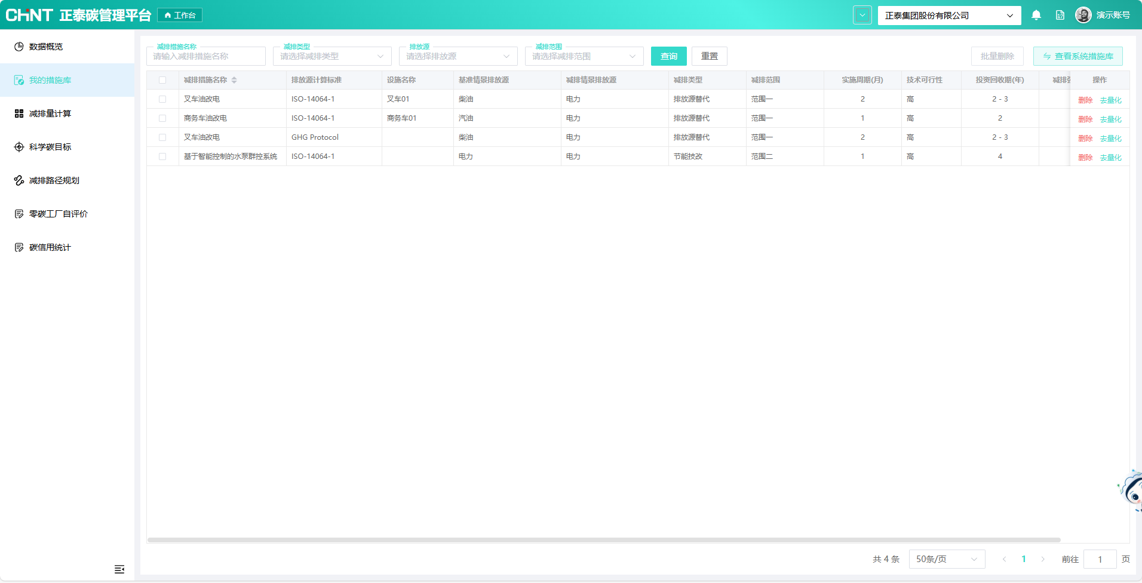Click 去量化 for 基于智能控制的水泵群控系统 row

pos(1111,158)
